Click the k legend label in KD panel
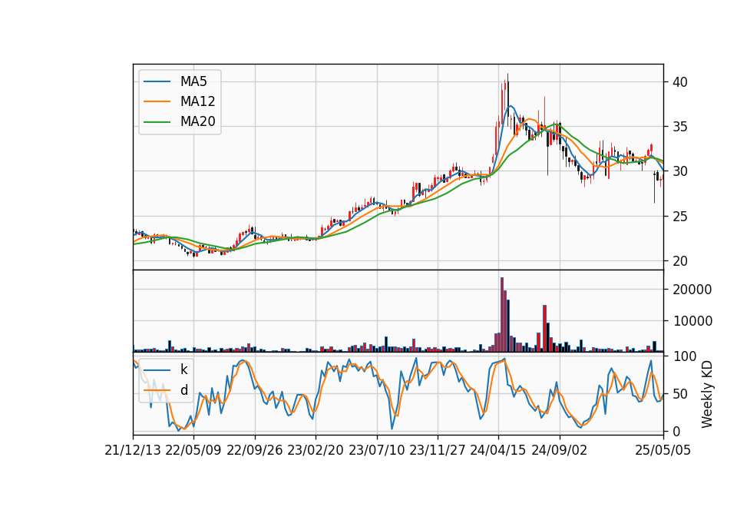This screenshot has height=530, width=737. tap(183, 369)
